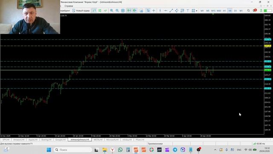This screenshot has width=273, height=154.
Task: Switch to the Amazon,H4 chart tab
Action: tap(19, 140)
